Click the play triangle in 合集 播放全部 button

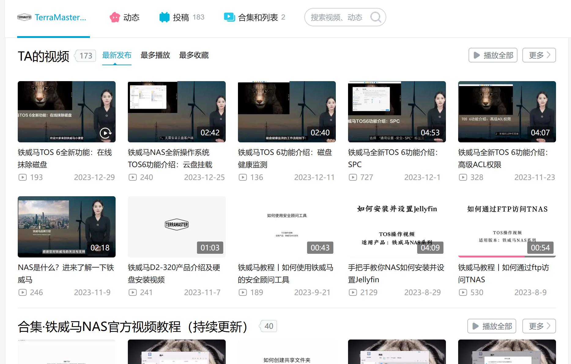[476, 326]
